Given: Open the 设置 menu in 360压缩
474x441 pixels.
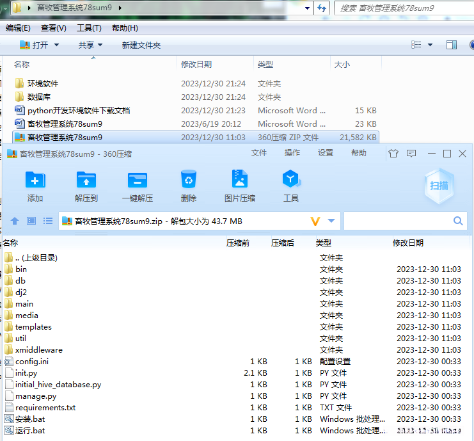Looking at the screenshot, I should (x=325, y=153).
